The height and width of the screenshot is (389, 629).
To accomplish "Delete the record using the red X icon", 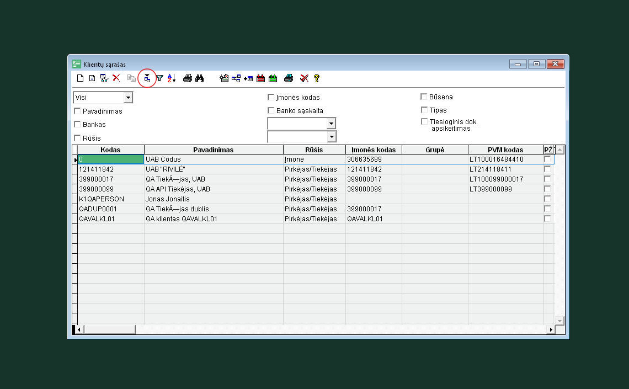I will [116, 78].
